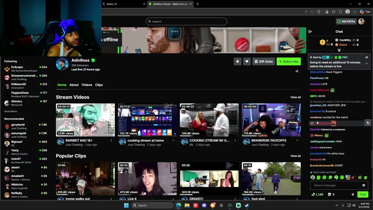Switch to the Home / X tab
The width and height of the screenshot is (373, 210).
point(124,4)
